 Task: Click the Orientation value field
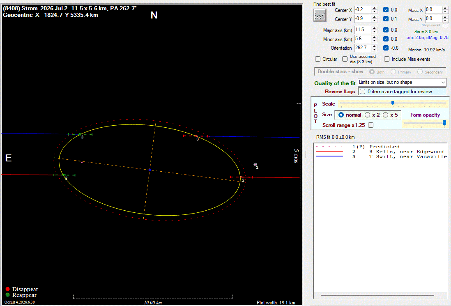(x=363, y=48)
